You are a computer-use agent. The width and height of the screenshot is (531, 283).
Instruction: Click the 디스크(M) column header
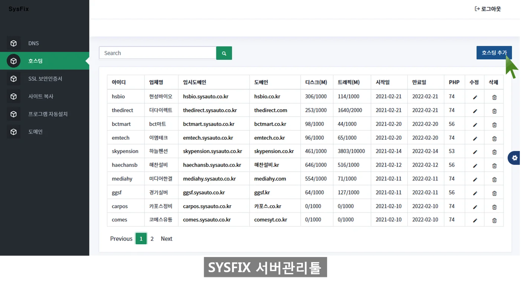tap(316, 82)
